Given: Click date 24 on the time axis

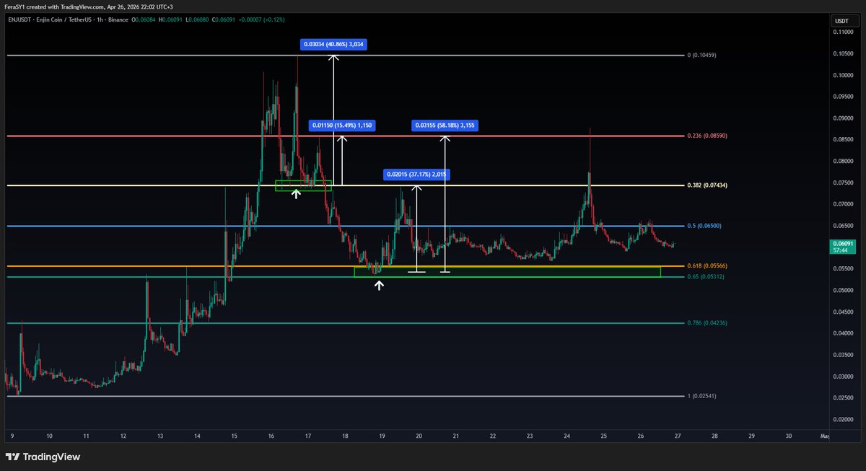Looking at the screenshot, I should [x=567, y=436].
